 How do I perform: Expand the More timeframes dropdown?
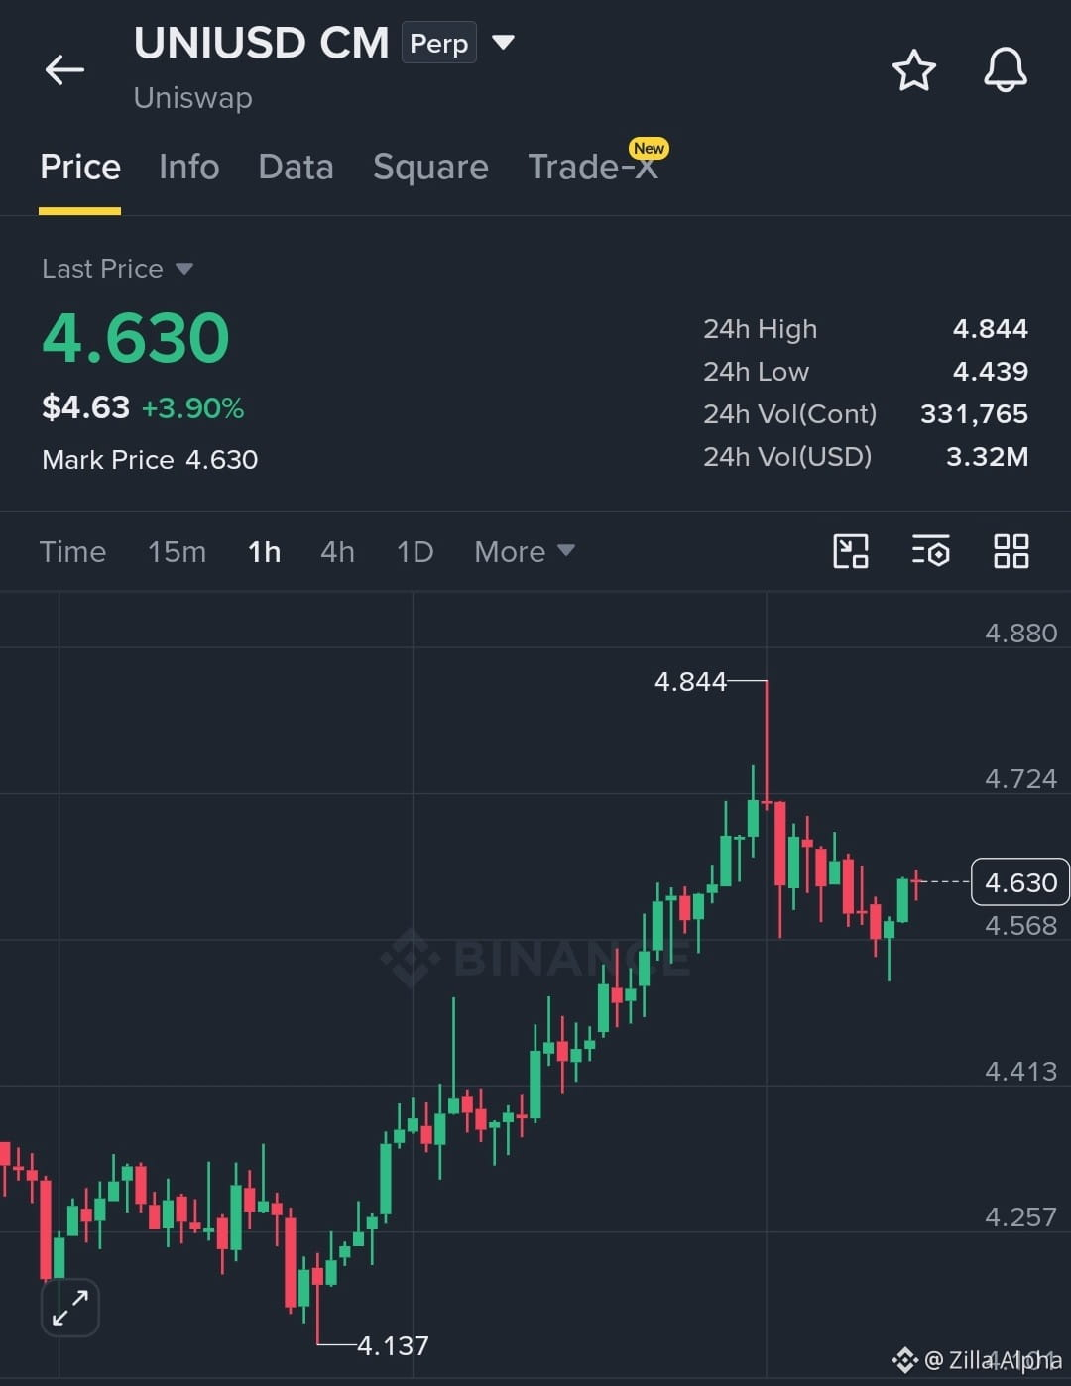click(524, 551)
